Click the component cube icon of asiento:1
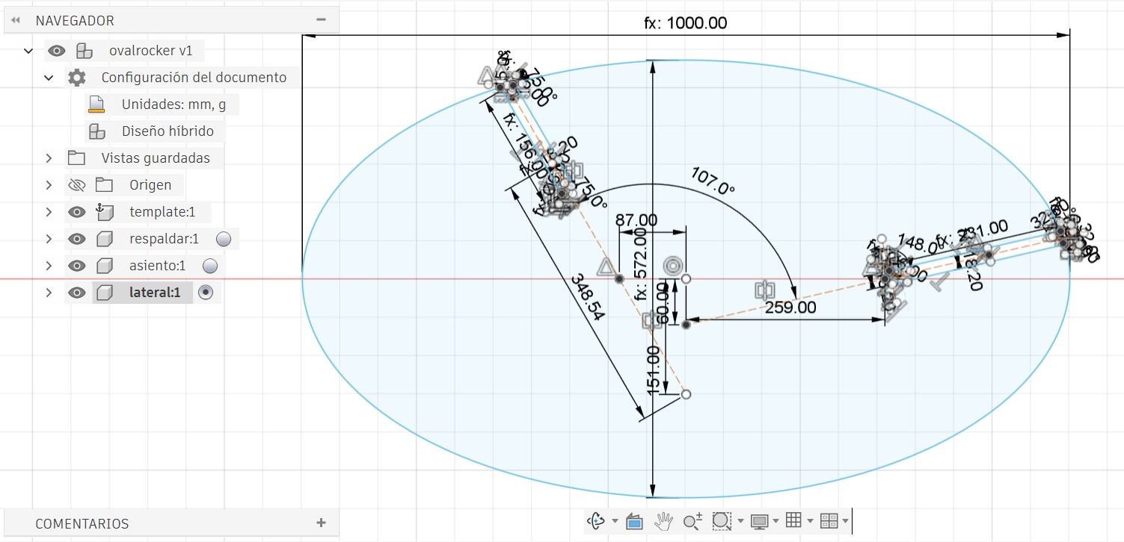This screenshot has width=1124, height=542. click(105, 266)
